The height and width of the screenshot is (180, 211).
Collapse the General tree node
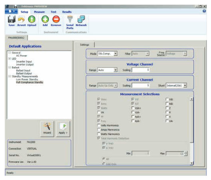10,53
